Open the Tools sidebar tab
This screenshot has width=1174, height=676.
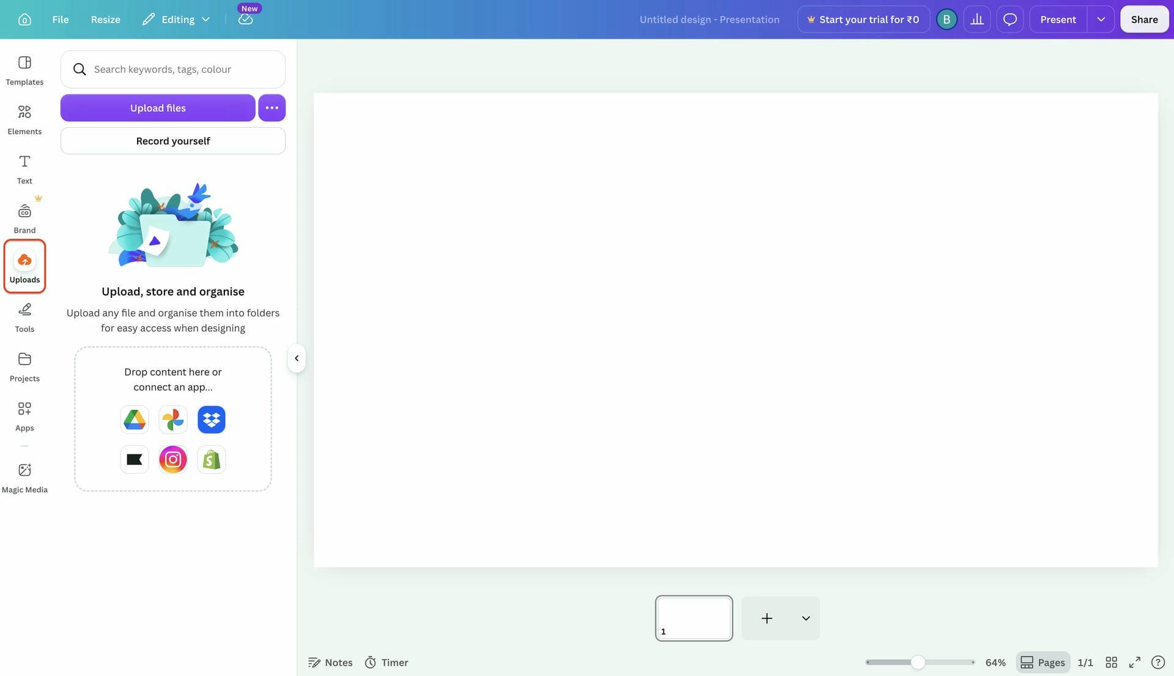(24, 318)
